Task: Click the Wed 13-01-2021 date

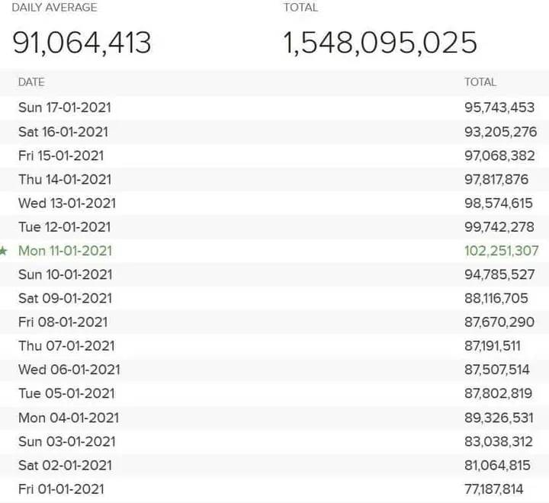Action: coord(67,203)
